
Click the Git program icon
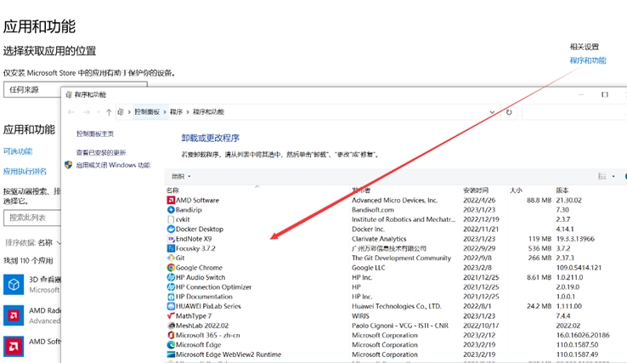[x=171, y=258]
